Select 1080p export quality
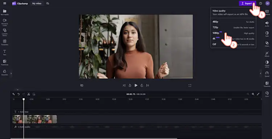The image size is (272, 139). 233,33
